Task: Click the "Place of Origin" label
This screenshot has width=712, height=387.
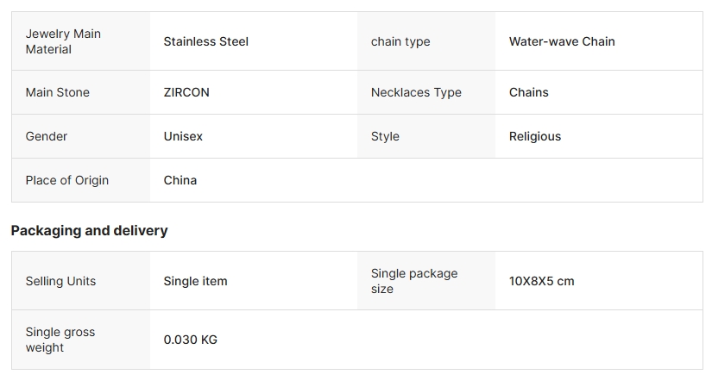Action: (x=67, y=180)
